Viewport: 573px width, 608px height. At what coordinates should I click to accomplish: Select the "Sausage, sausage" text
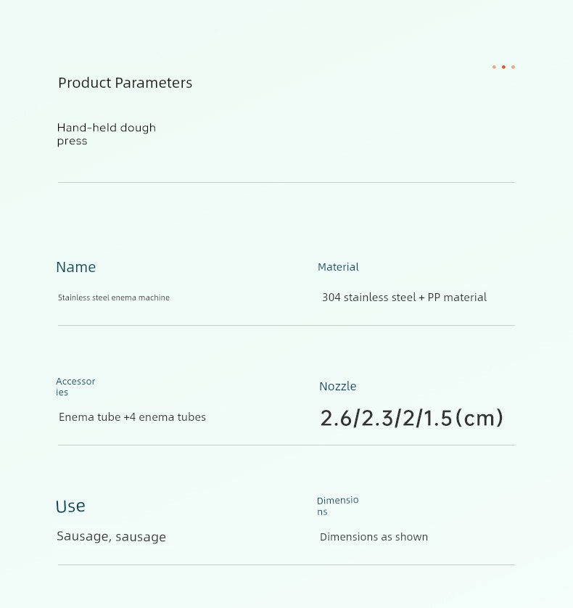tap(111, 537)
